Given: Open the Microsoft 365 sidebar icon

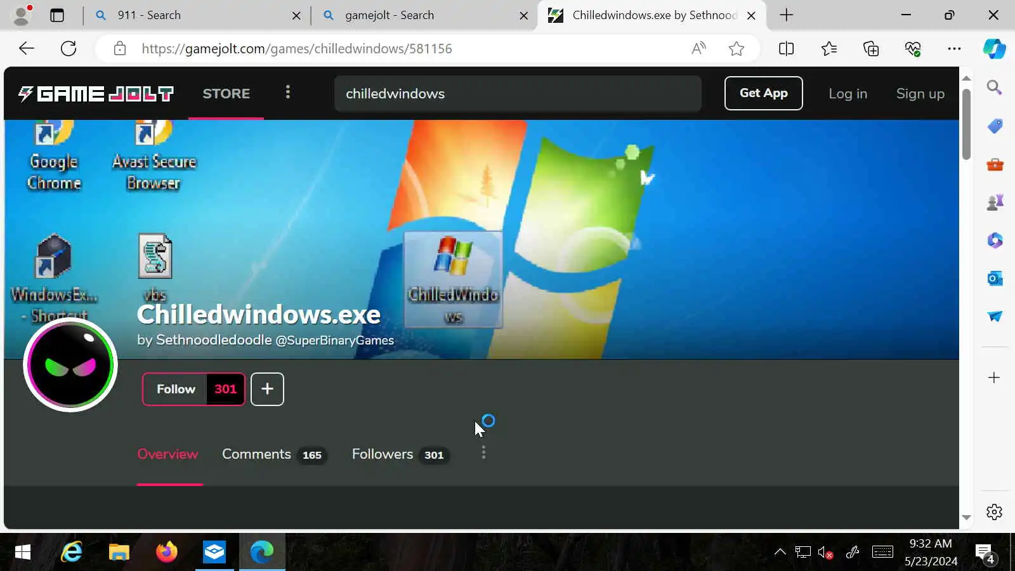Looking at the screenshot, I should click(x=995, y=240).
